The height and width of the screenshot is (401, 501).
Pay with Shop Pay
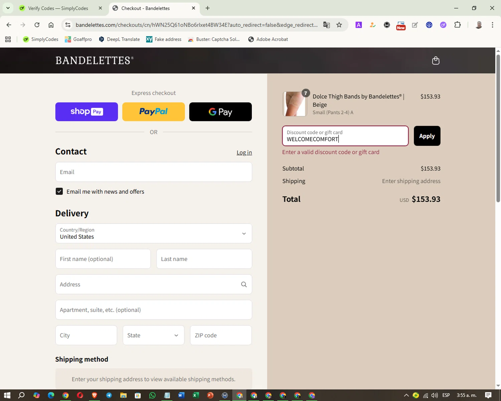(87, 112)
